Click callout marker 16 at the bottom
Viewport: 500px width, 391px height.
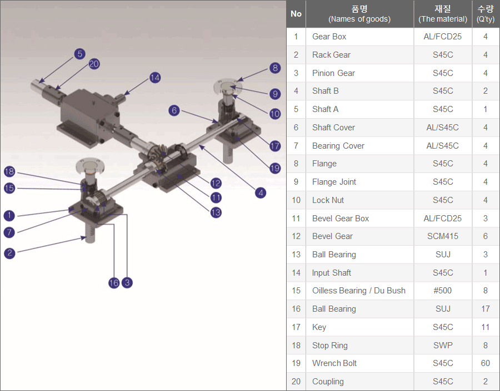pos(114,283)
